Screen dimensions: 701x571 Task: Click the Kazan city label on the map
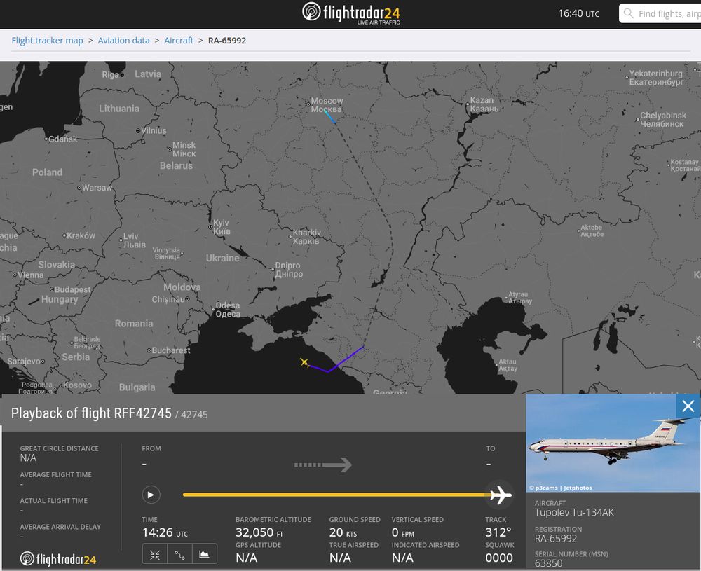484,104
